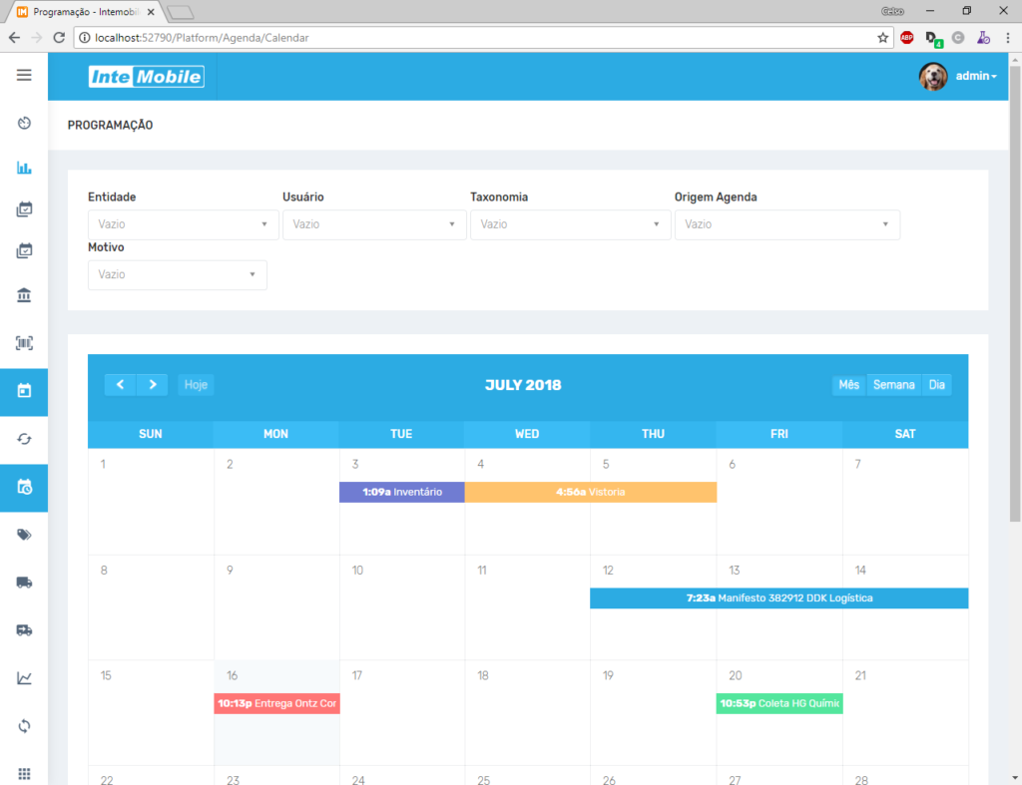1022x785 pixels.
Task: Open the Taxonomia dropdown
Action: coord(570,224)
